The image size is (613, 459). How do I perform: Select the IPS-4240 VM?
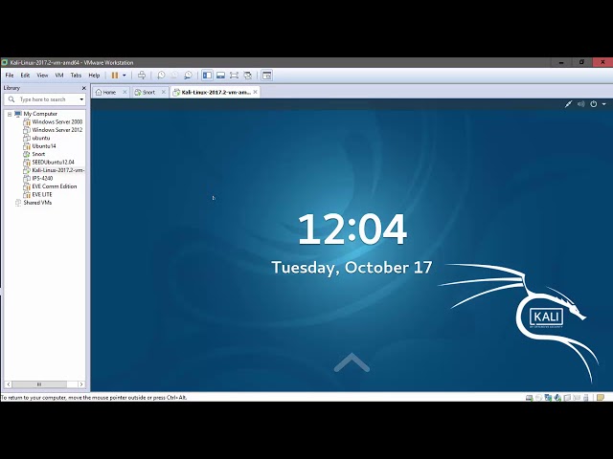[x=42, y=178]
